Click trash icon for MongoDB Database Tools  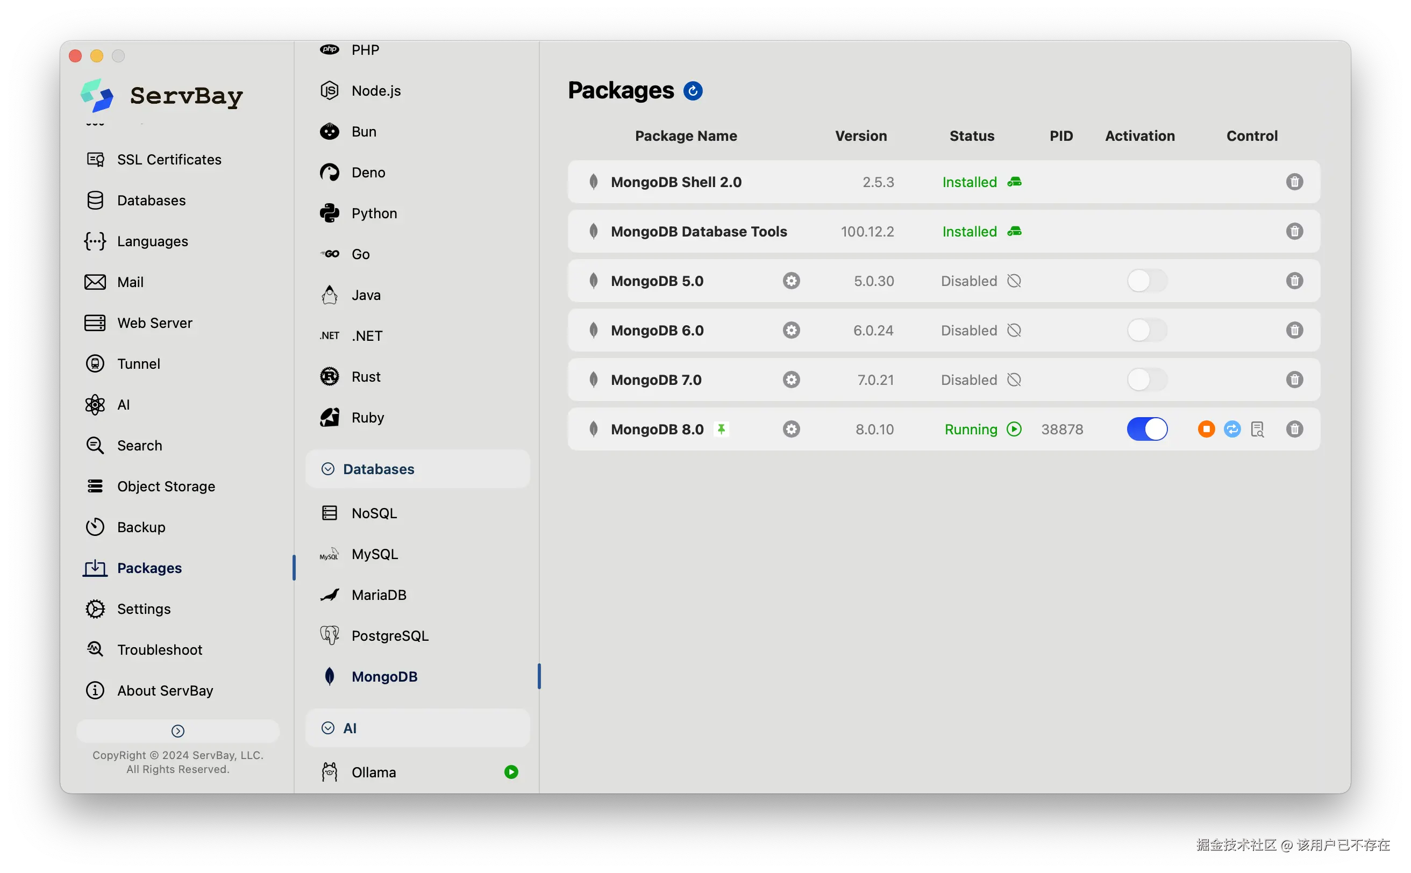(x=1294, y=232)
